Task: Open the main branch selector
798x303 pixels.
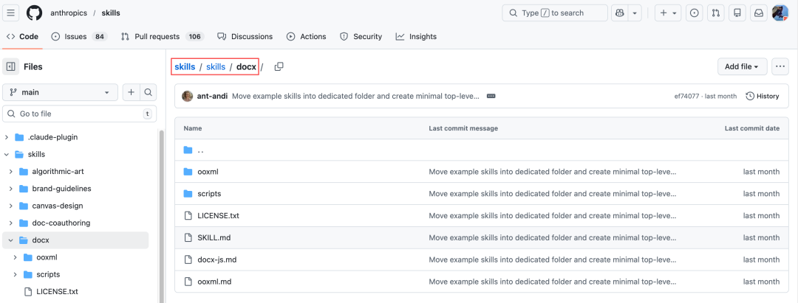Action: 60,92
